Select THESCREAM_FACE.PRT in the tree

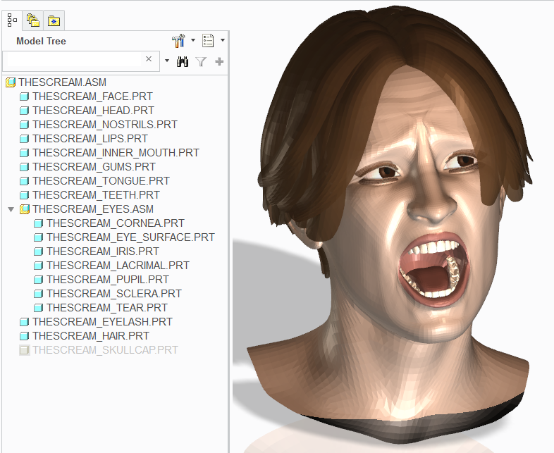pyautogui.click(x=92, y=97)
